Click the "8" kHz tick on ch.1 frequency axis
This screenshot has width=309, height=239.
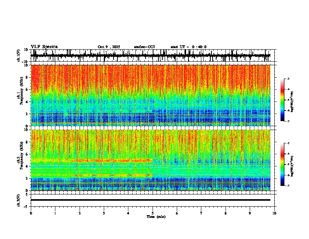pos(27,77)
